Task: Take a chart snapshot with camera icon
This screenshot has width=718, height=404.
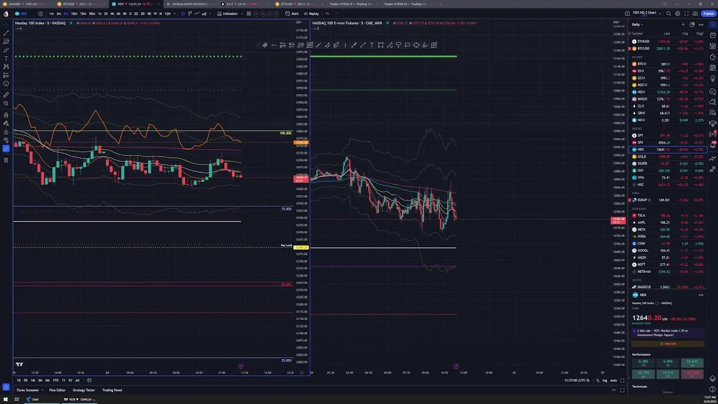Action: point(696,13)
